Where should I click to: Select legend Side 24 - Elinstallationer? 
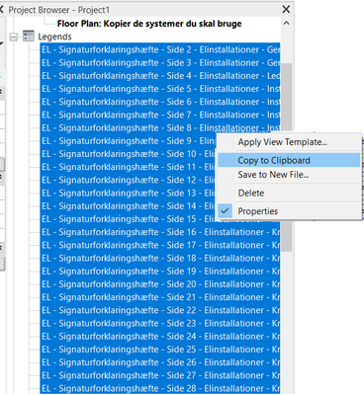tap(160, 337)
